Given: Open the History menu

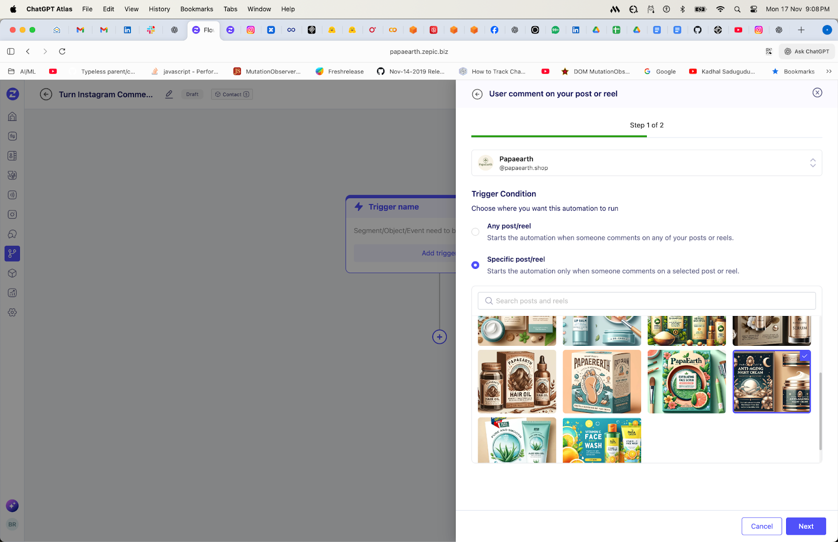Looking at the screenshot, I should point(159,9).
